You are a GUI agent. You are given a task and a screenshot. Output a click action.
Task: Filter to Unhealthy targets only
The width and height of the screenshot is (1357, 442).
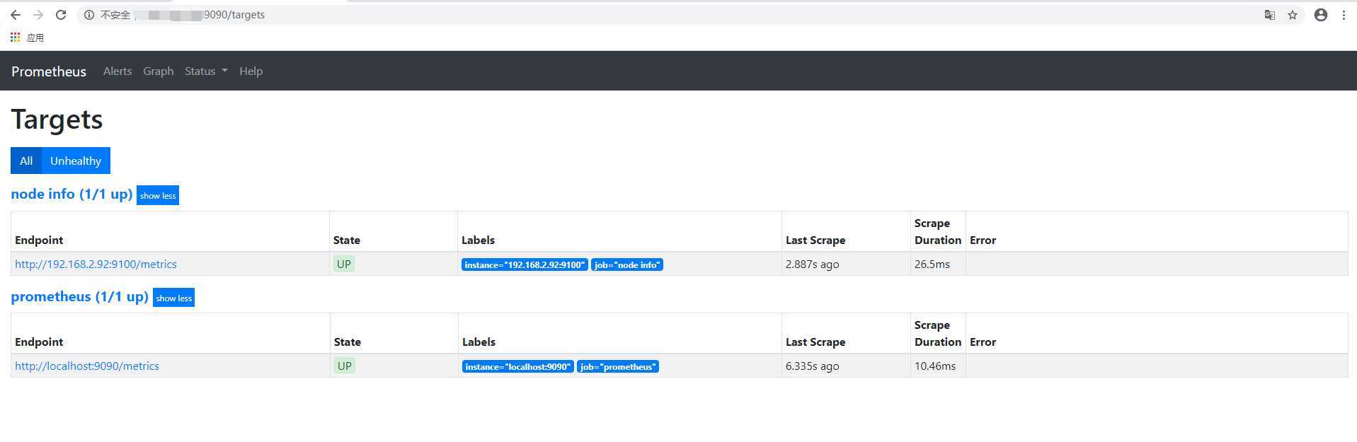point(76,161)
